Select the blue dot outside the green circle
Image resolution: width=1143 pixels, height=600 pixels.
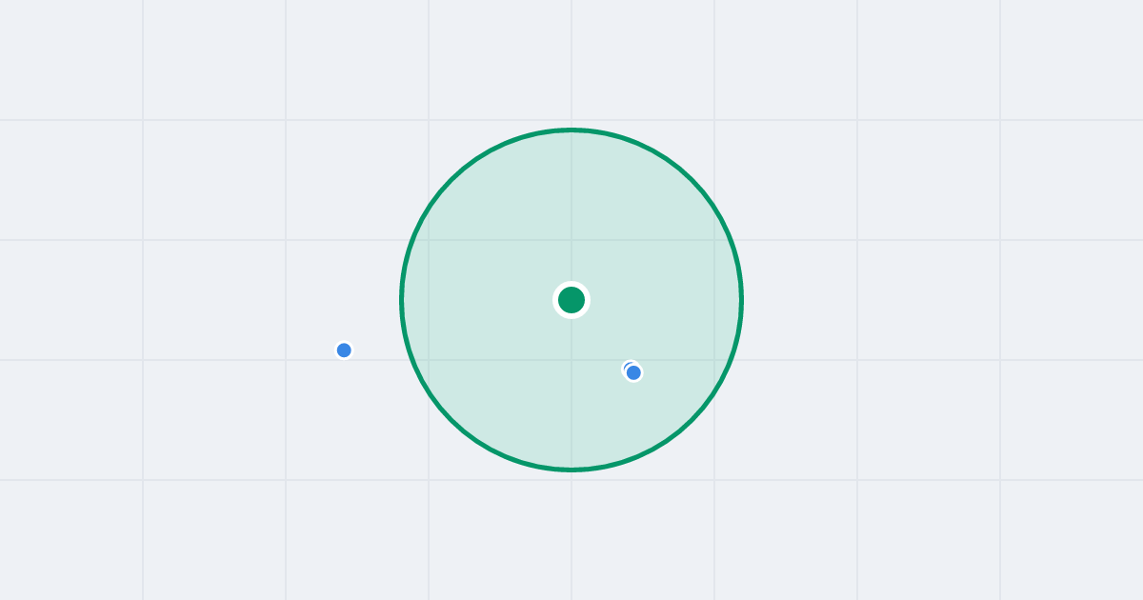tap(344, 350)
